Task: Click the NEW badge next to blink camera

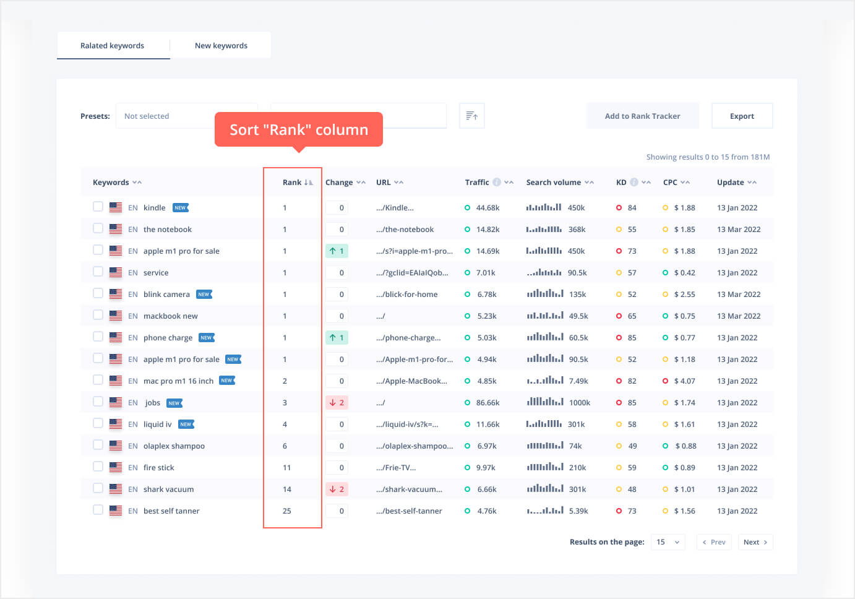Action: (204, 295)
